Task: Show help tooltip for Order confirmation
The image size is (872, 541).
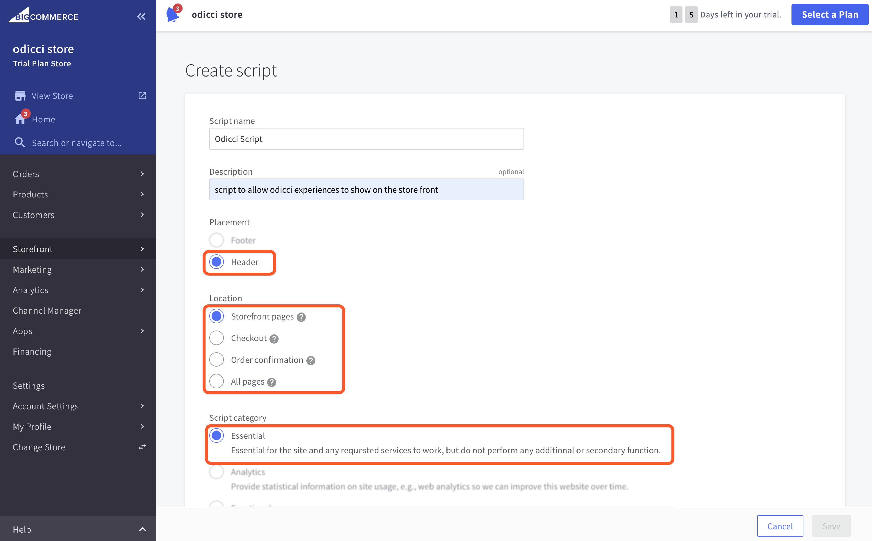Action: [311, 360]
